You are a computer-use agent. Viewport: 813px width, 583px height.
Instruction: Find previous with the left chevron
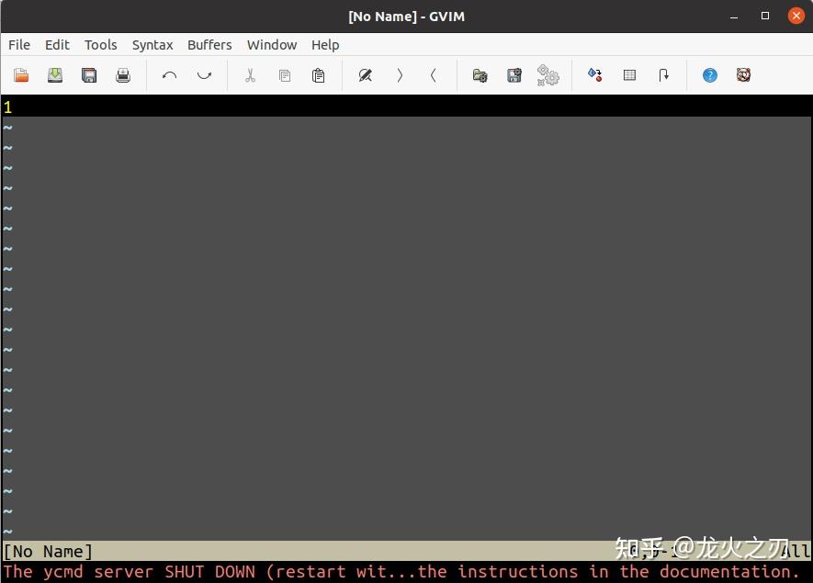coord(434,75)
